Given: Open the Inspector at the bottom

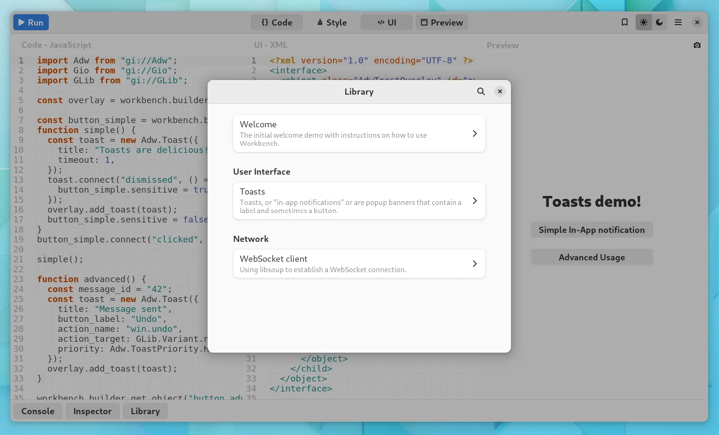Looking at the screenshot, I should pos(92,411).
